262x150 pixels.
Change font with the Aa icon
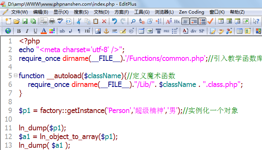(x=169, y=21)
